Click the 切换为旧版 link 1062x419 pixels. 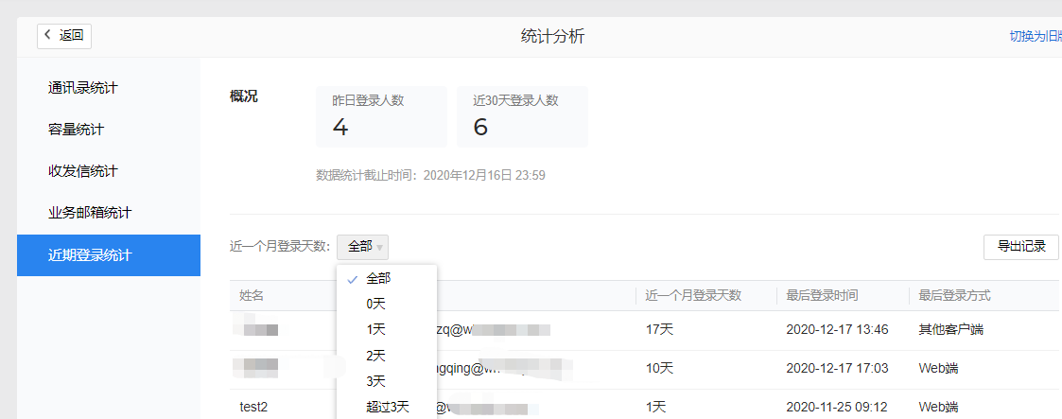[x=1035, y=37]
